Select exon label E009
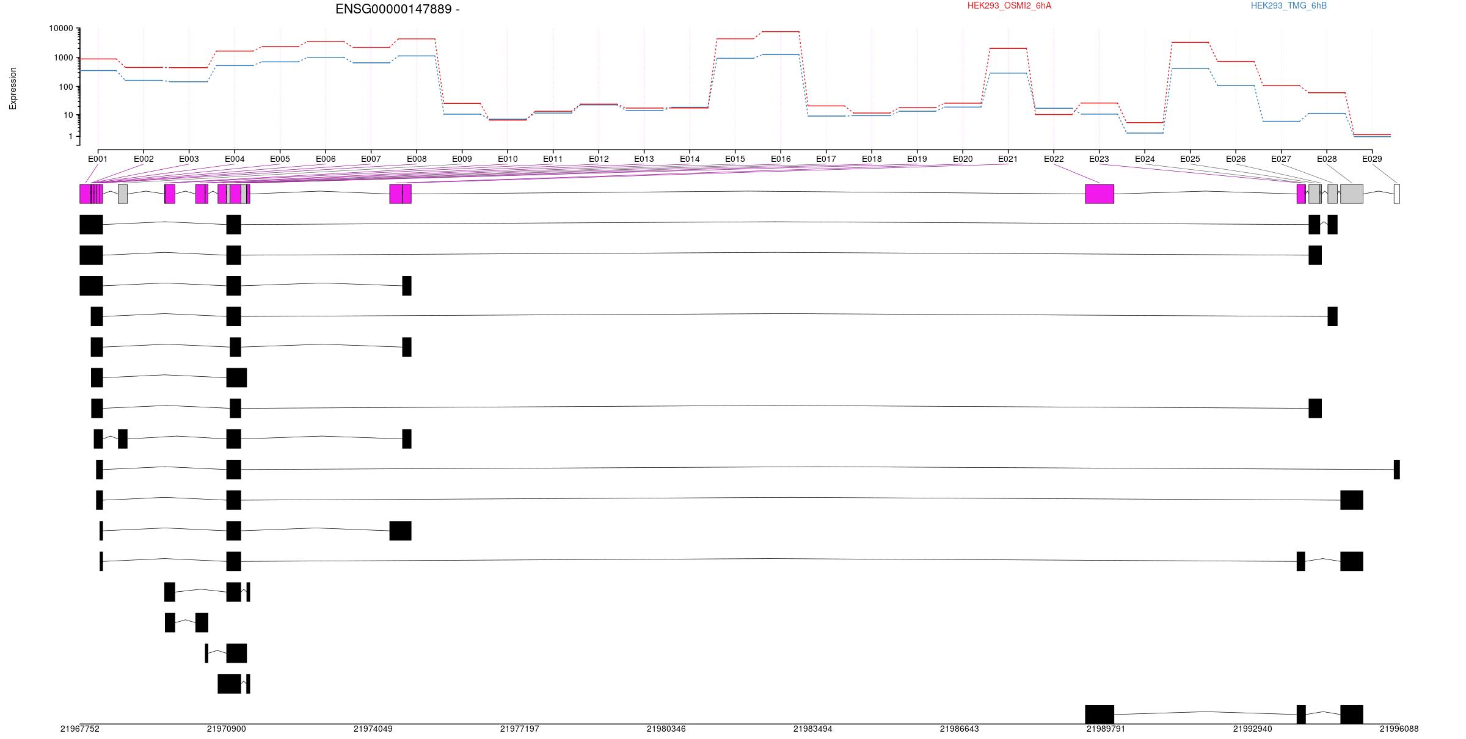 [462, 159]
